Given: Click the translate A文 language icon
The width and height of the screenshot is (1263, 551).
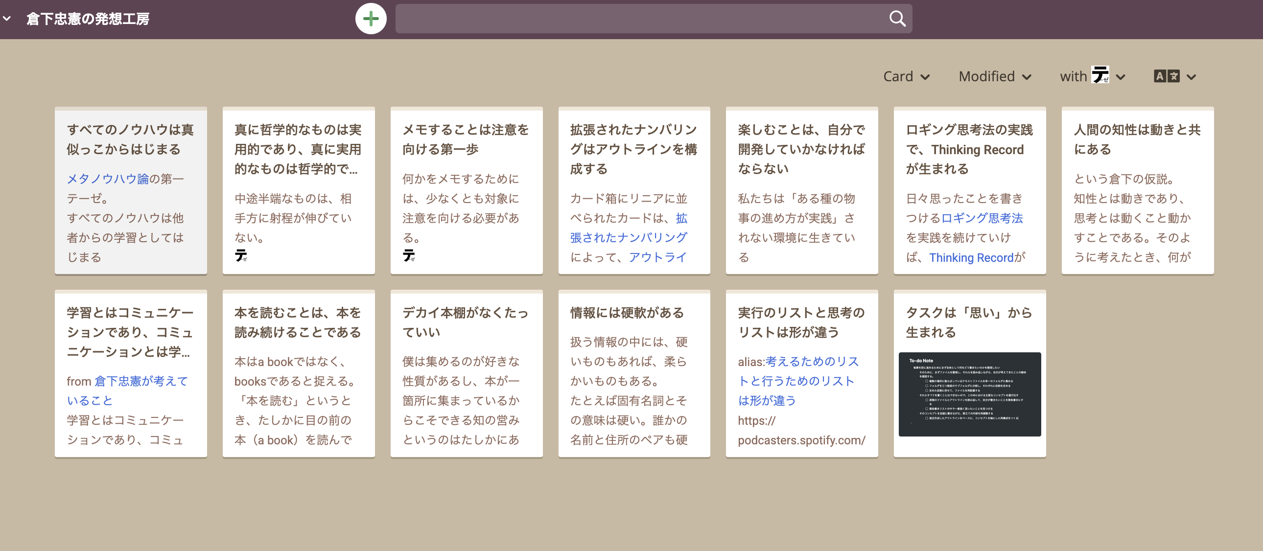Looking at the screenshot, I should [x=1167, y=76].
